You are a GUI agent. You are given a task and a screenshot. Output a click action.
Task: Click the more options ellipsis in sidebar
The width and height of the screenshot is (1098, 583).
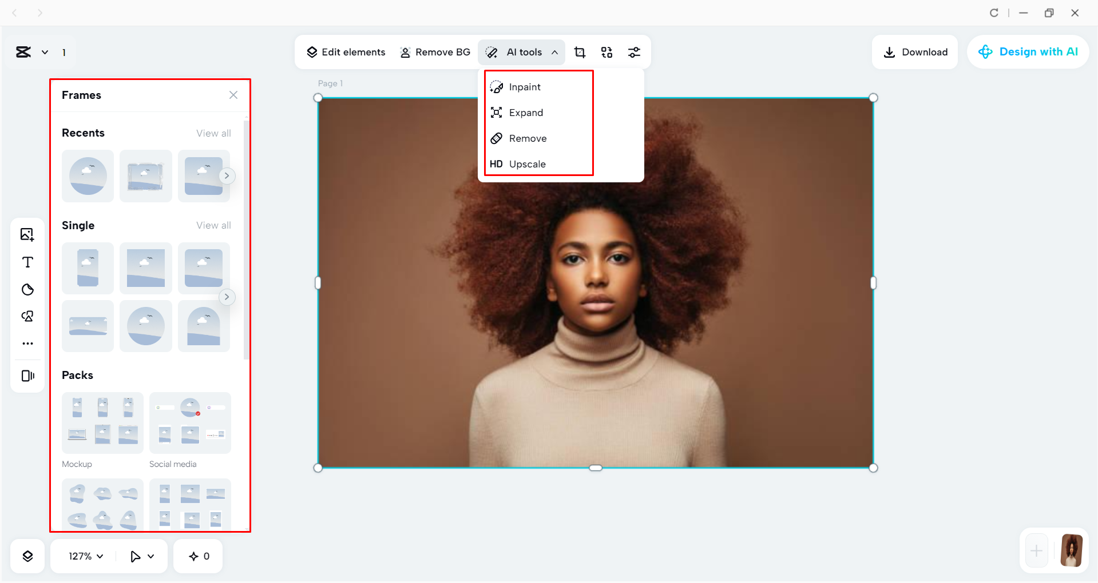click(27, 343)
